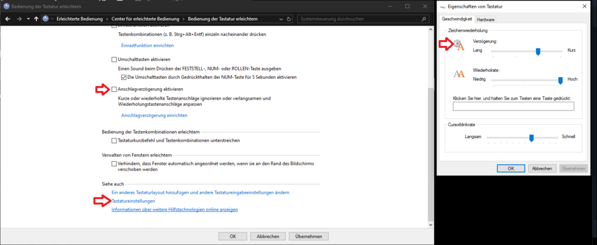
Task: Switch to the Hardware tab
Action: (485, 19)
